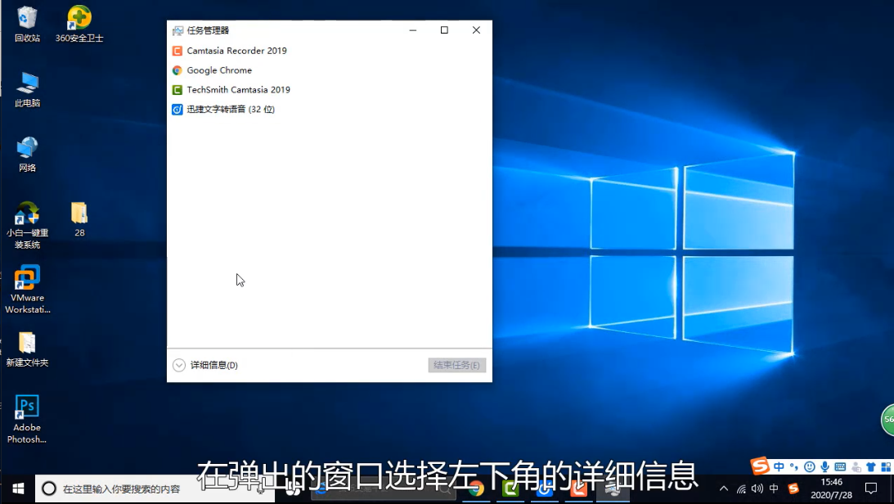The width and height of the screenshot is (894, 504).
Task: Show hidden system tray icons
Action: (x=723, y=488)
